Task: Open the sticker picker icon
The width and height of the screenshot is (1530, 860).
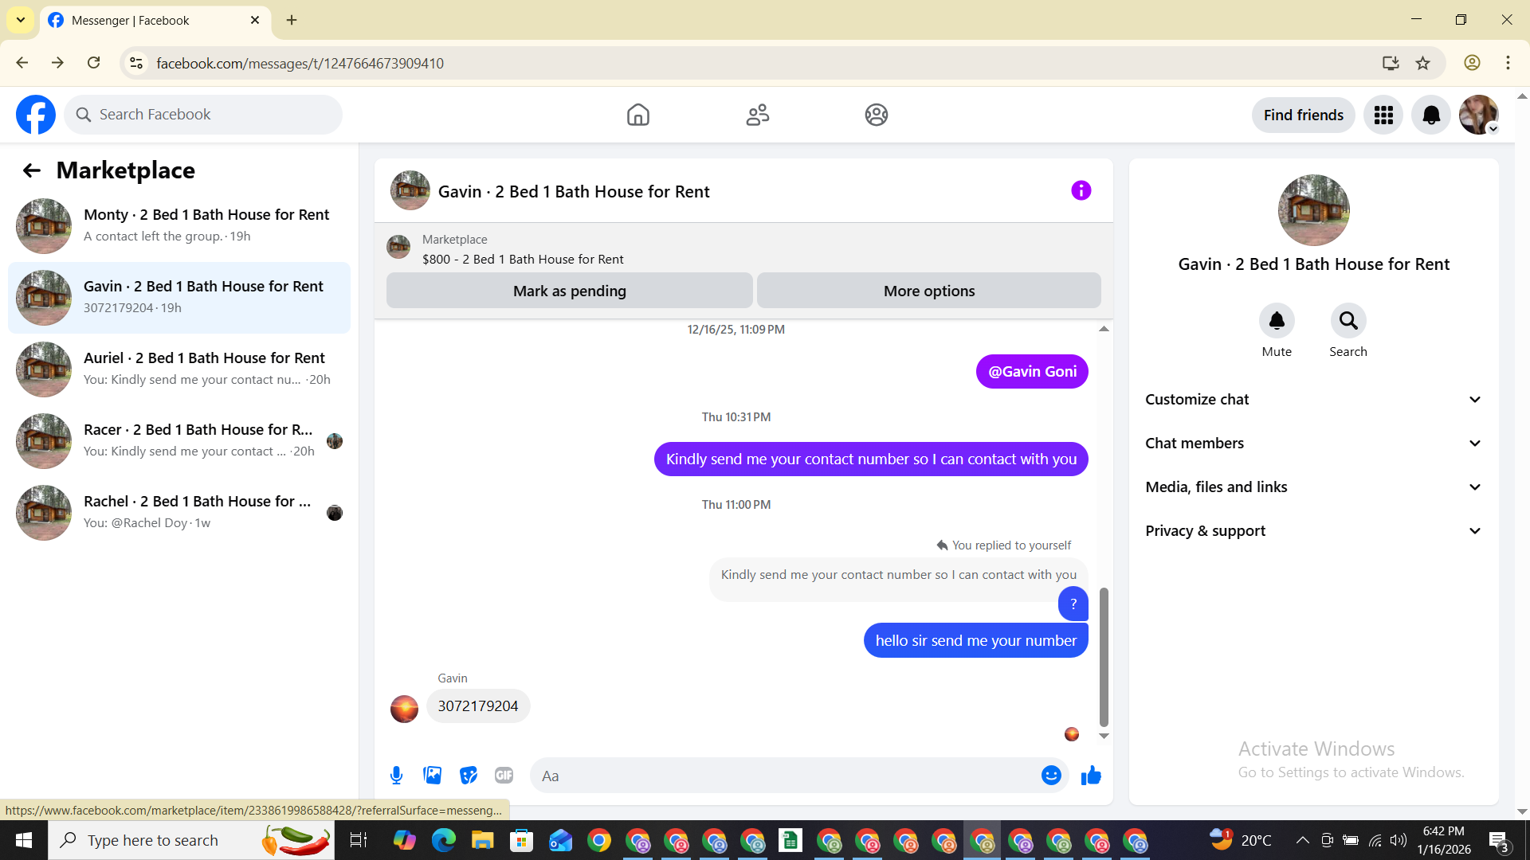Action: pos(468,775)
